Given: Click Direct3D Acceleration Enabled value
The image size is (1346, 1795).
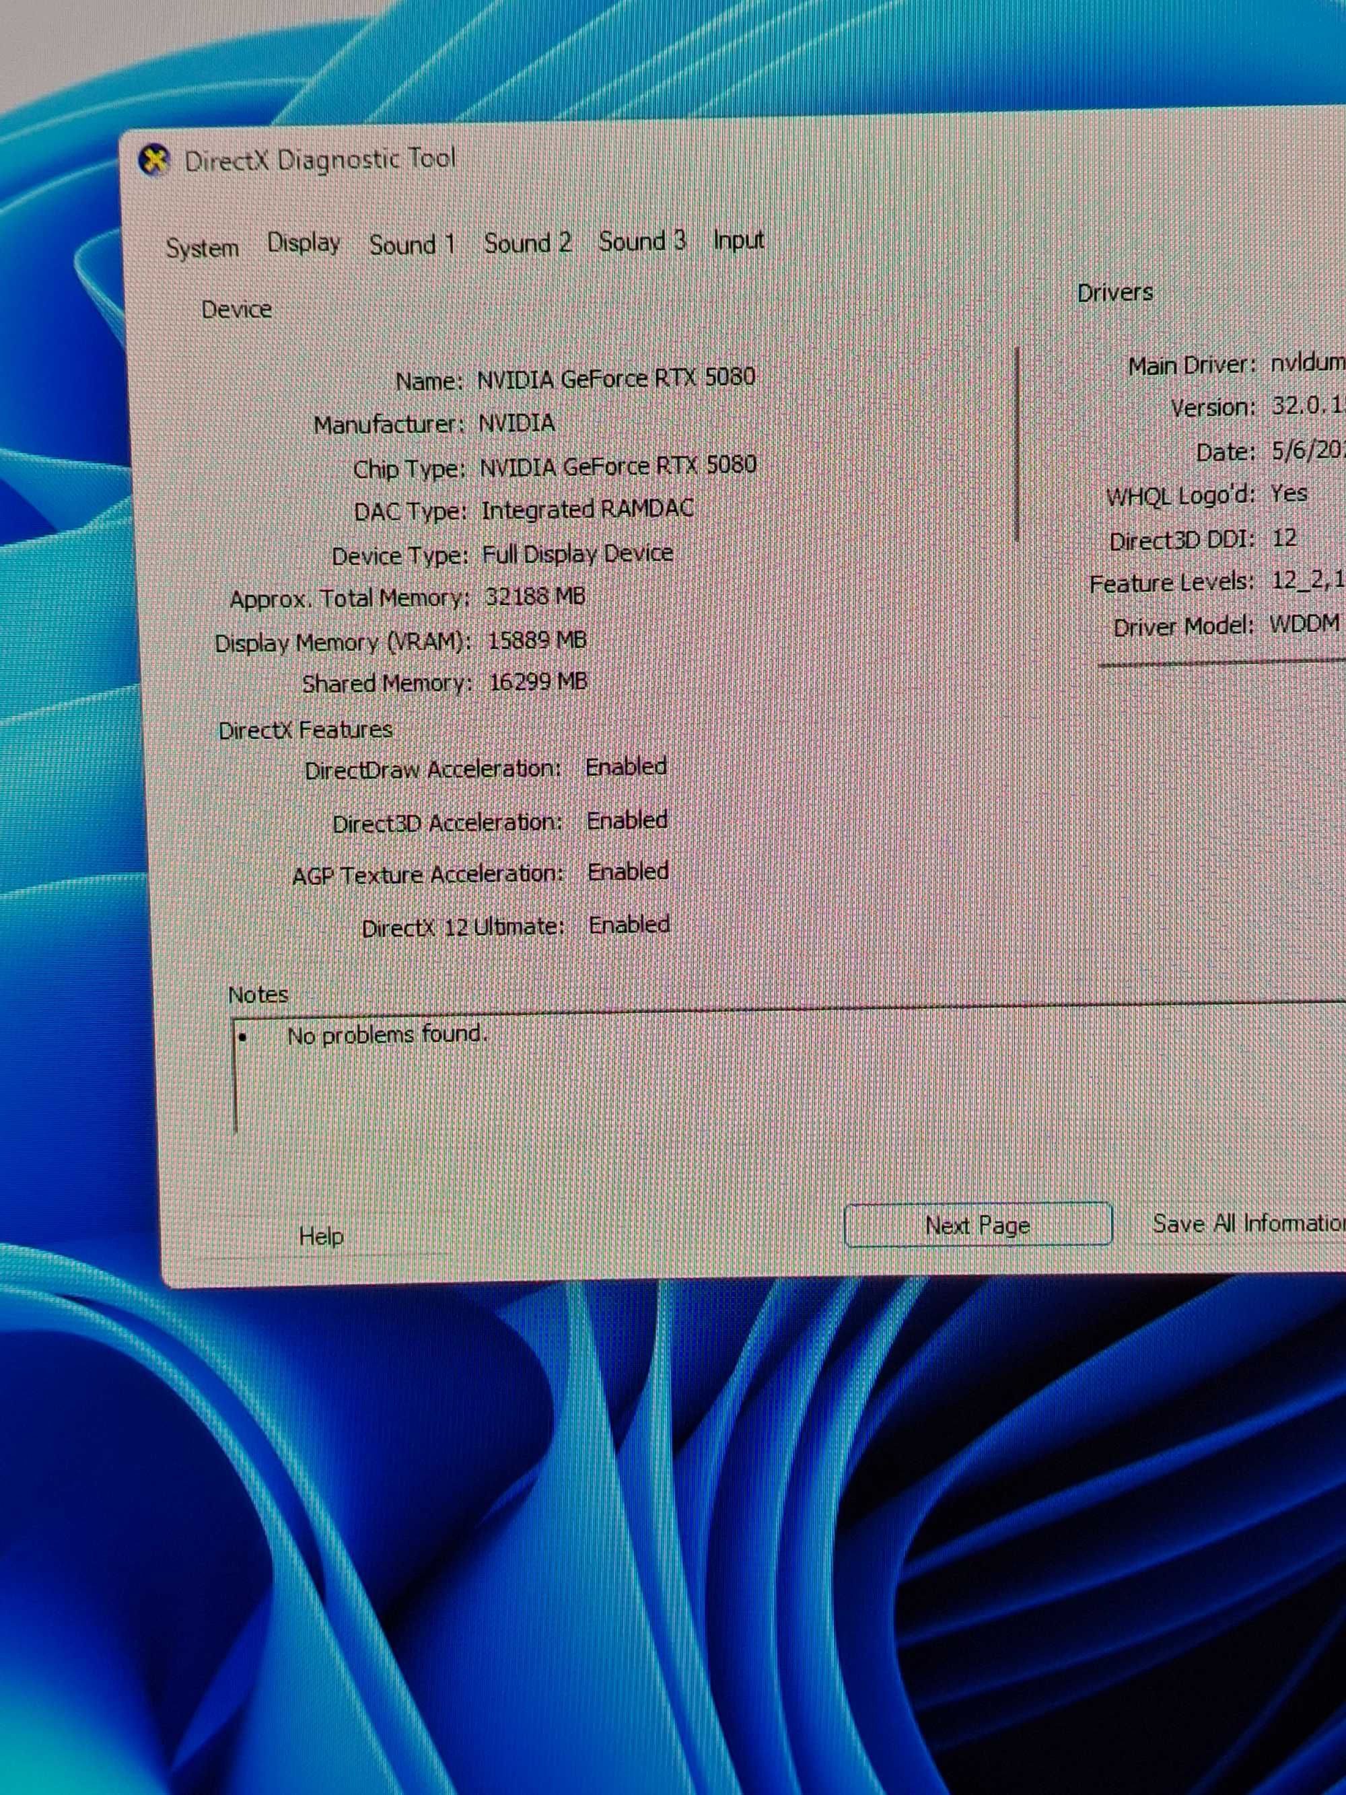Looking at the screenshot, I should click(x=627, y=820).
